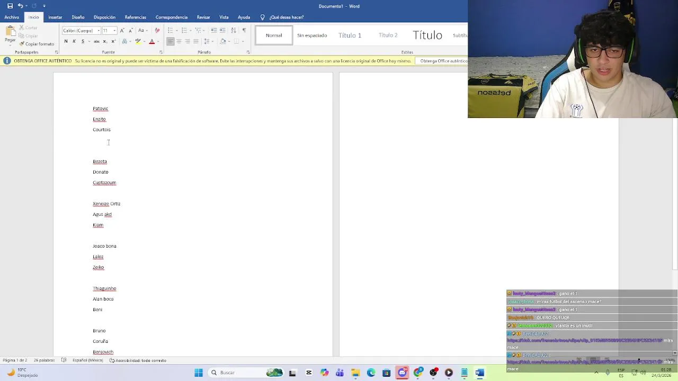
Task: Open Task View from the taskbar
Action: click(292, 373)
